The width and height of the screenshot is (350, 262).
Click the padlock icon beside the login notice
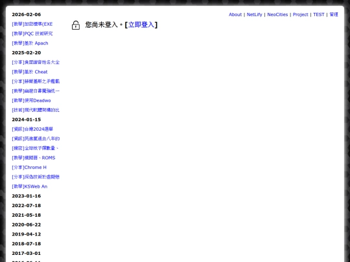click(76, 25)
